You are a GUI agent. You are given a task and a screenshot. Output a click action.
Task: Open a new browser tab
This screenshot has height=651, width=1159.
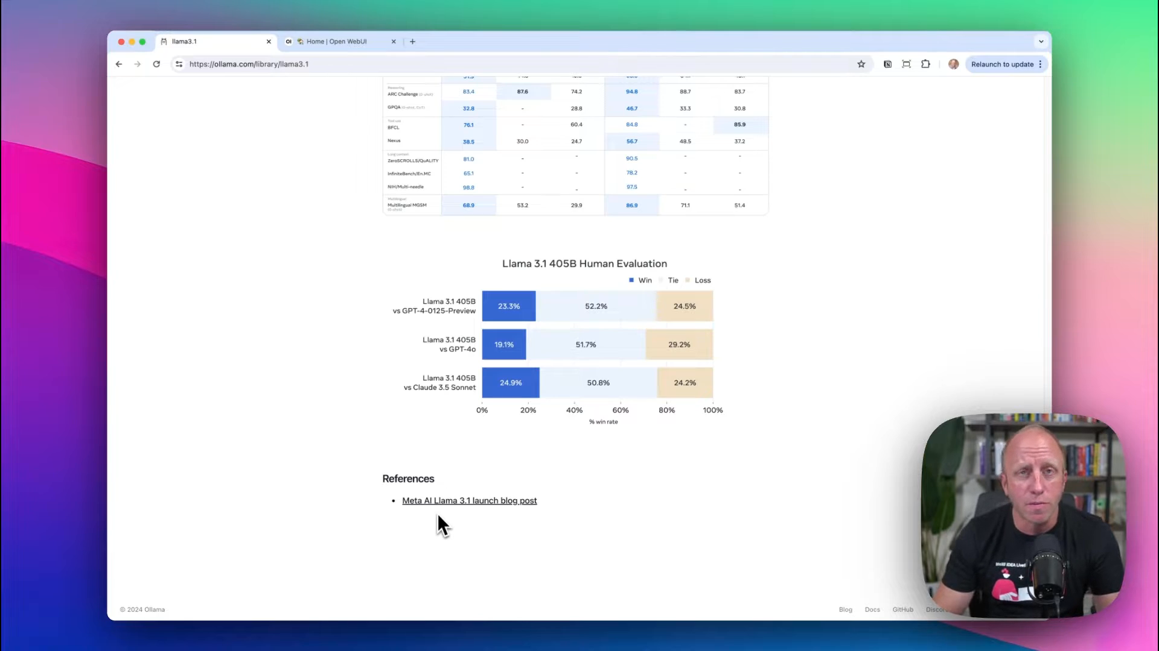pos(412,42)
